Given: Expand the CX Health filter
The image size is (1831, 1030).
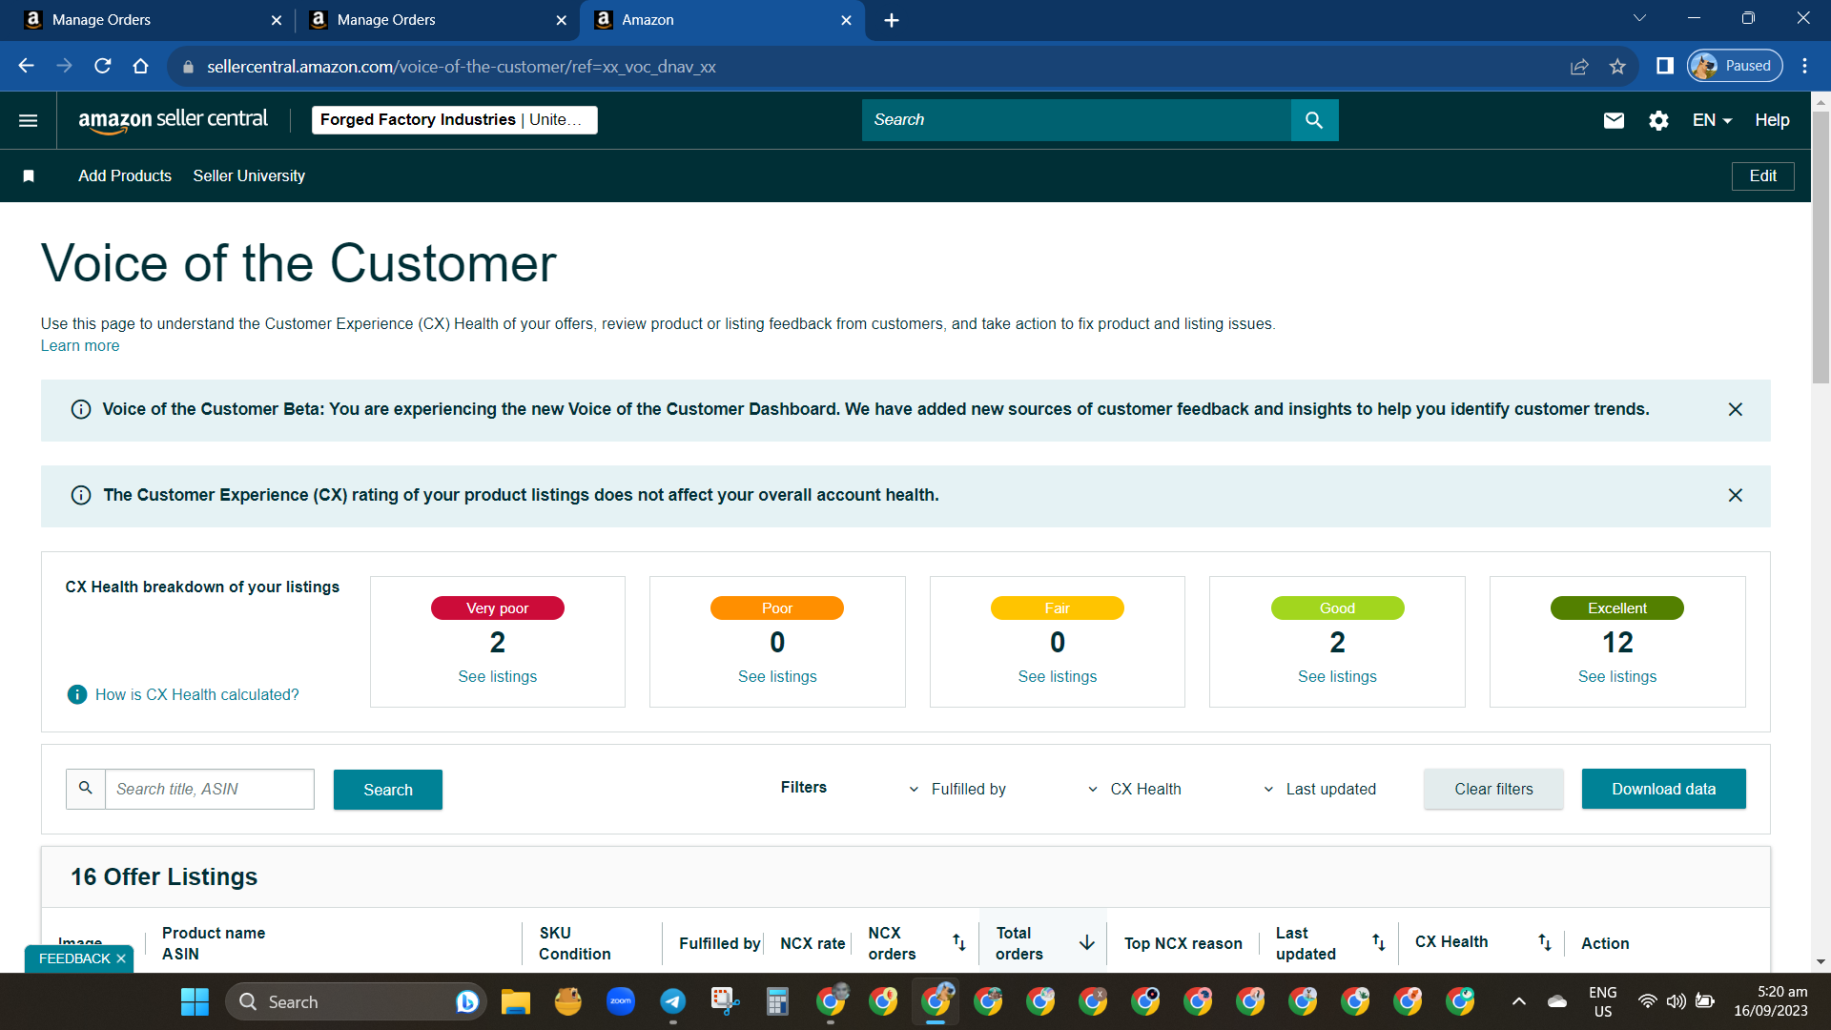Looking at the screenshot, I should click(x=1134, y=789).
